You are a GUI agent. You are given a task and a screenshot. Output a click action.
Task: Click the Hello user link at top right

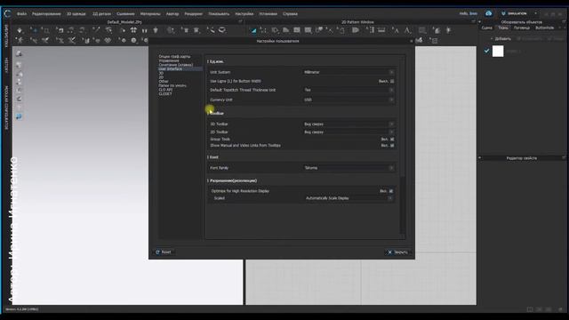(469, 14)
